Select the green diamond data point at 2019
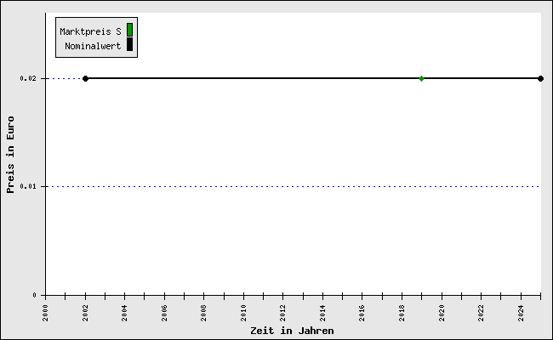The width and height of the screenshot is (553, 340). click(421, 78)
